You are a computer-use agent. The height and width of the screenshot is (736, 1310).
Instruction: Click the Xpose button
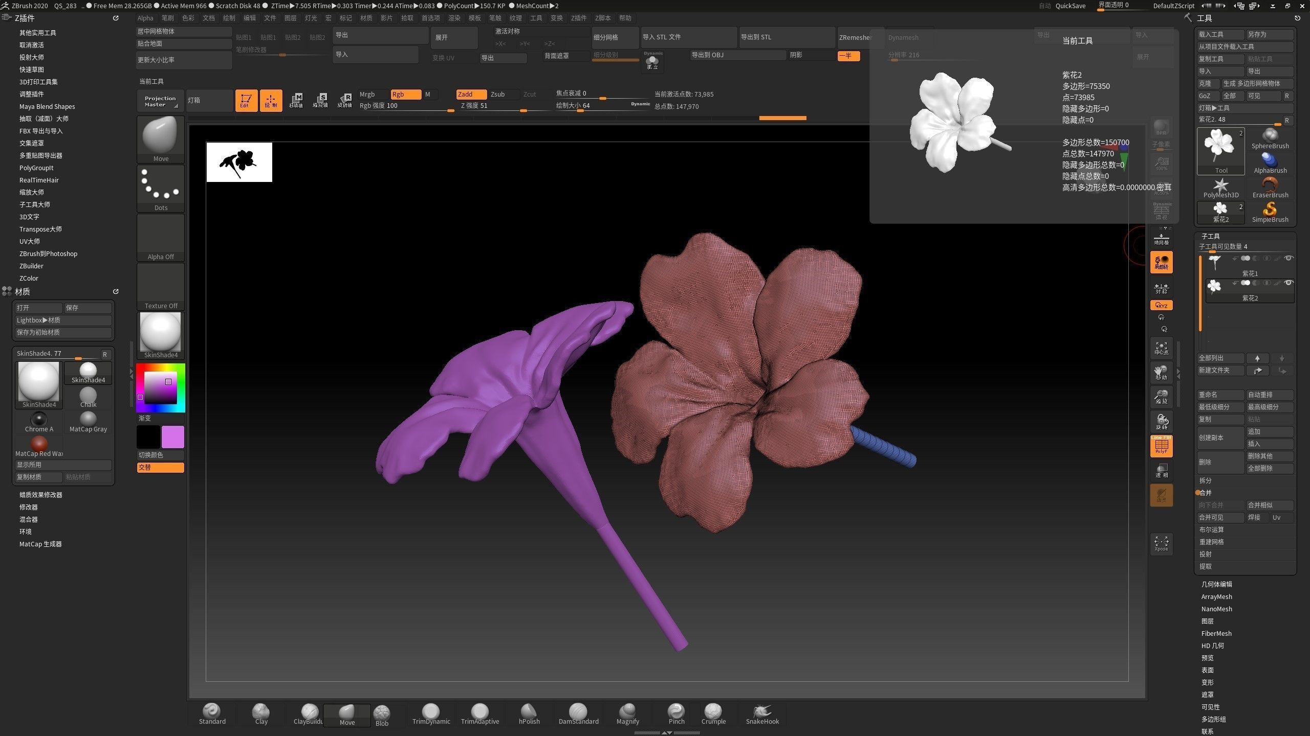[x=1161, y=543]
